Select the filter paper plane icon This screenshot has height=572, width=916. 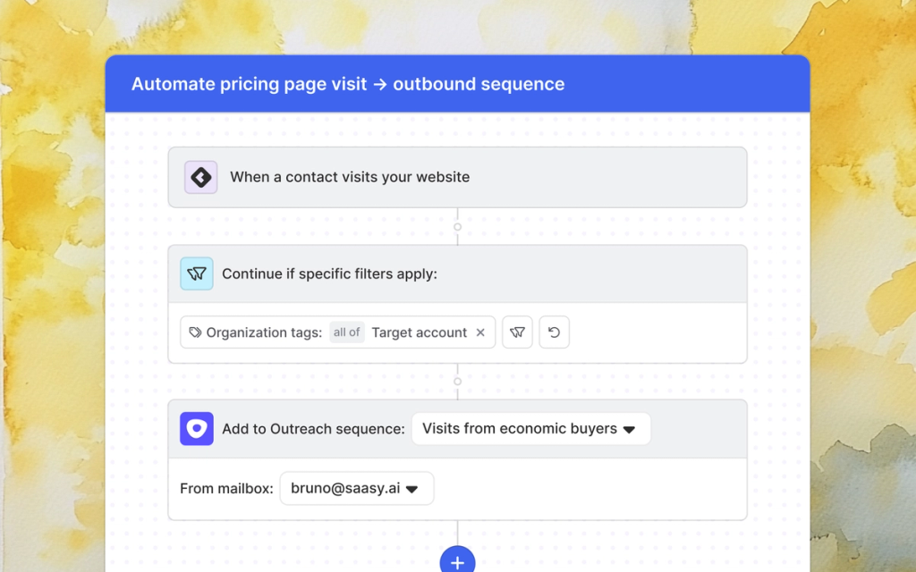196,273
